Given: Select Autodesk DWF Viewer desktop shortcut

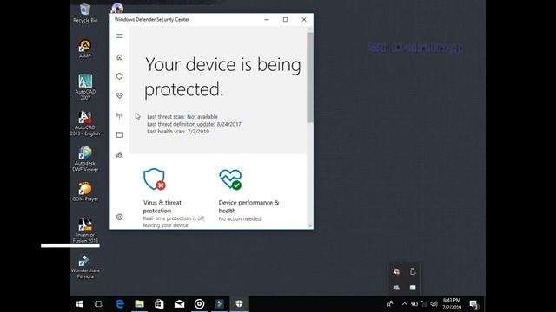Looking at the screenshot, I should point(85,159).
